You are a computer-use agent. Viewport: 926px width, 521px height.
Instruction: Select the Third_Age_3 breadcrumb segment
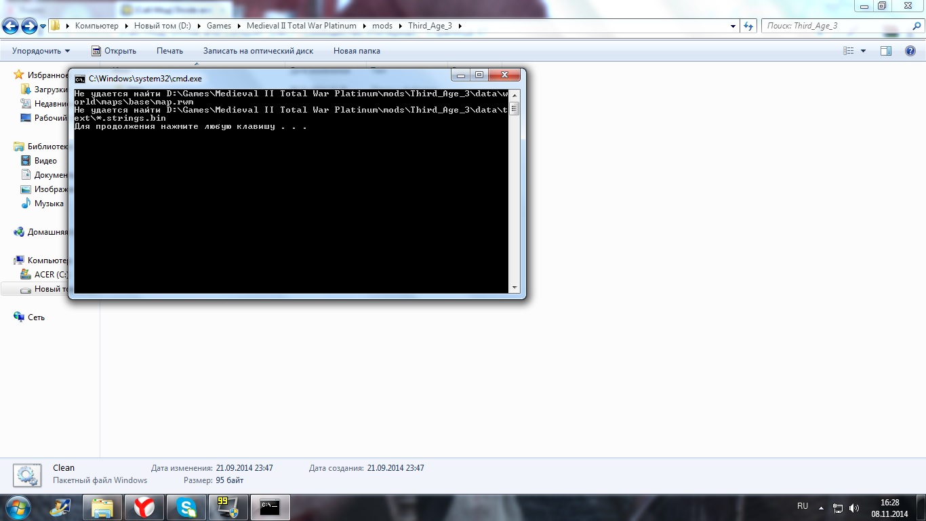(x=430, y=26)
